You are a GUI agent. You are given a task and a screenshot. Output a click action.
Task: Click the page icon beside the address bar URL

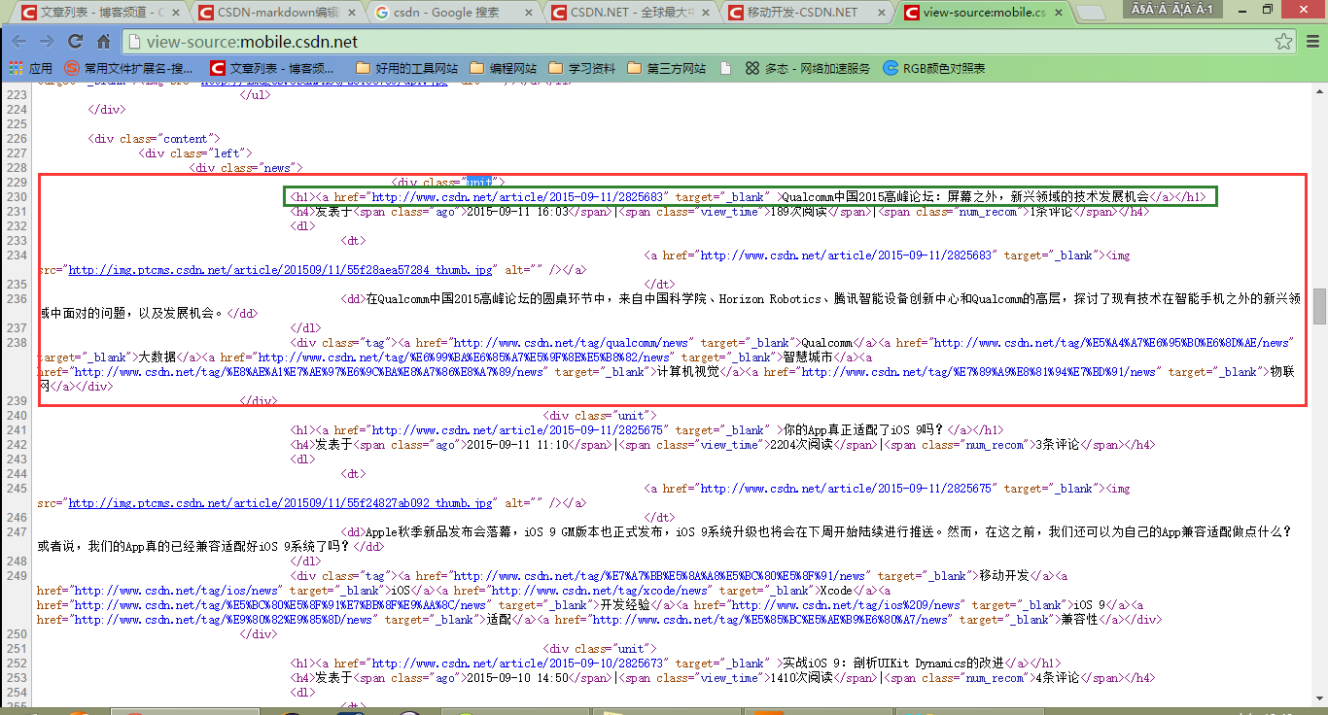(136, 43)
